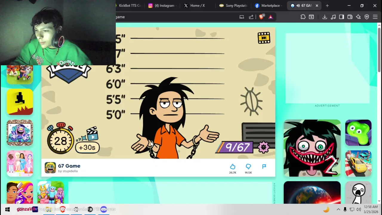The height and width of the screenshot is (215, 382).
Task: Switch to the Home / X tab
Action: pos(197,5)
